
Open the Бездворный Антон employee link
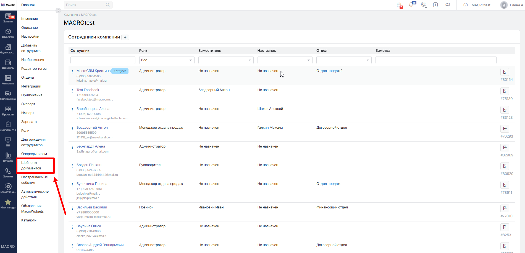tap(92, 128)
